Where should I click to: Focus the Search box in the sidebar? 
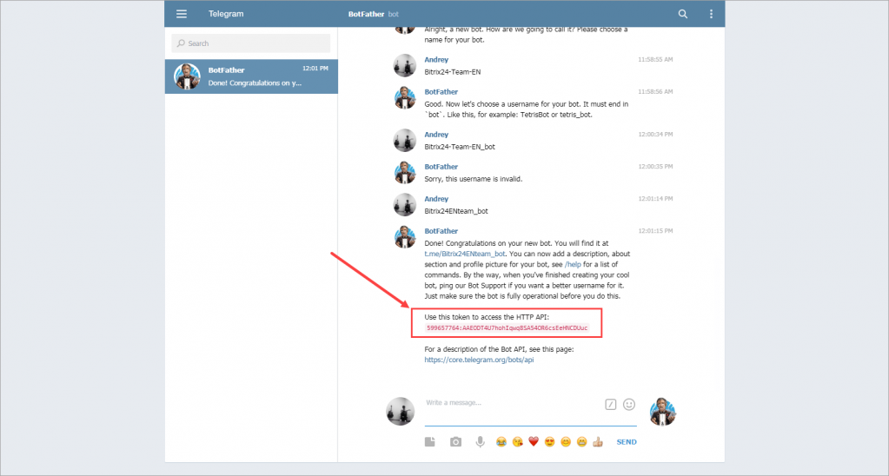click(251, 43)
